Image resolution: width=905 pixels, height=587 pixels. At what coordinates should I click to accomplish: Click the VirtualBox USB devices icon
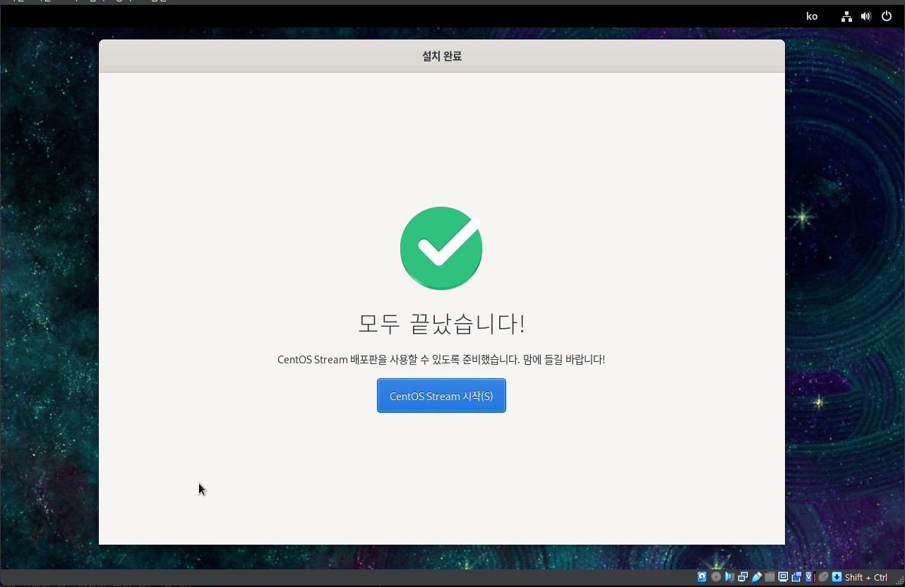point(756,577)
